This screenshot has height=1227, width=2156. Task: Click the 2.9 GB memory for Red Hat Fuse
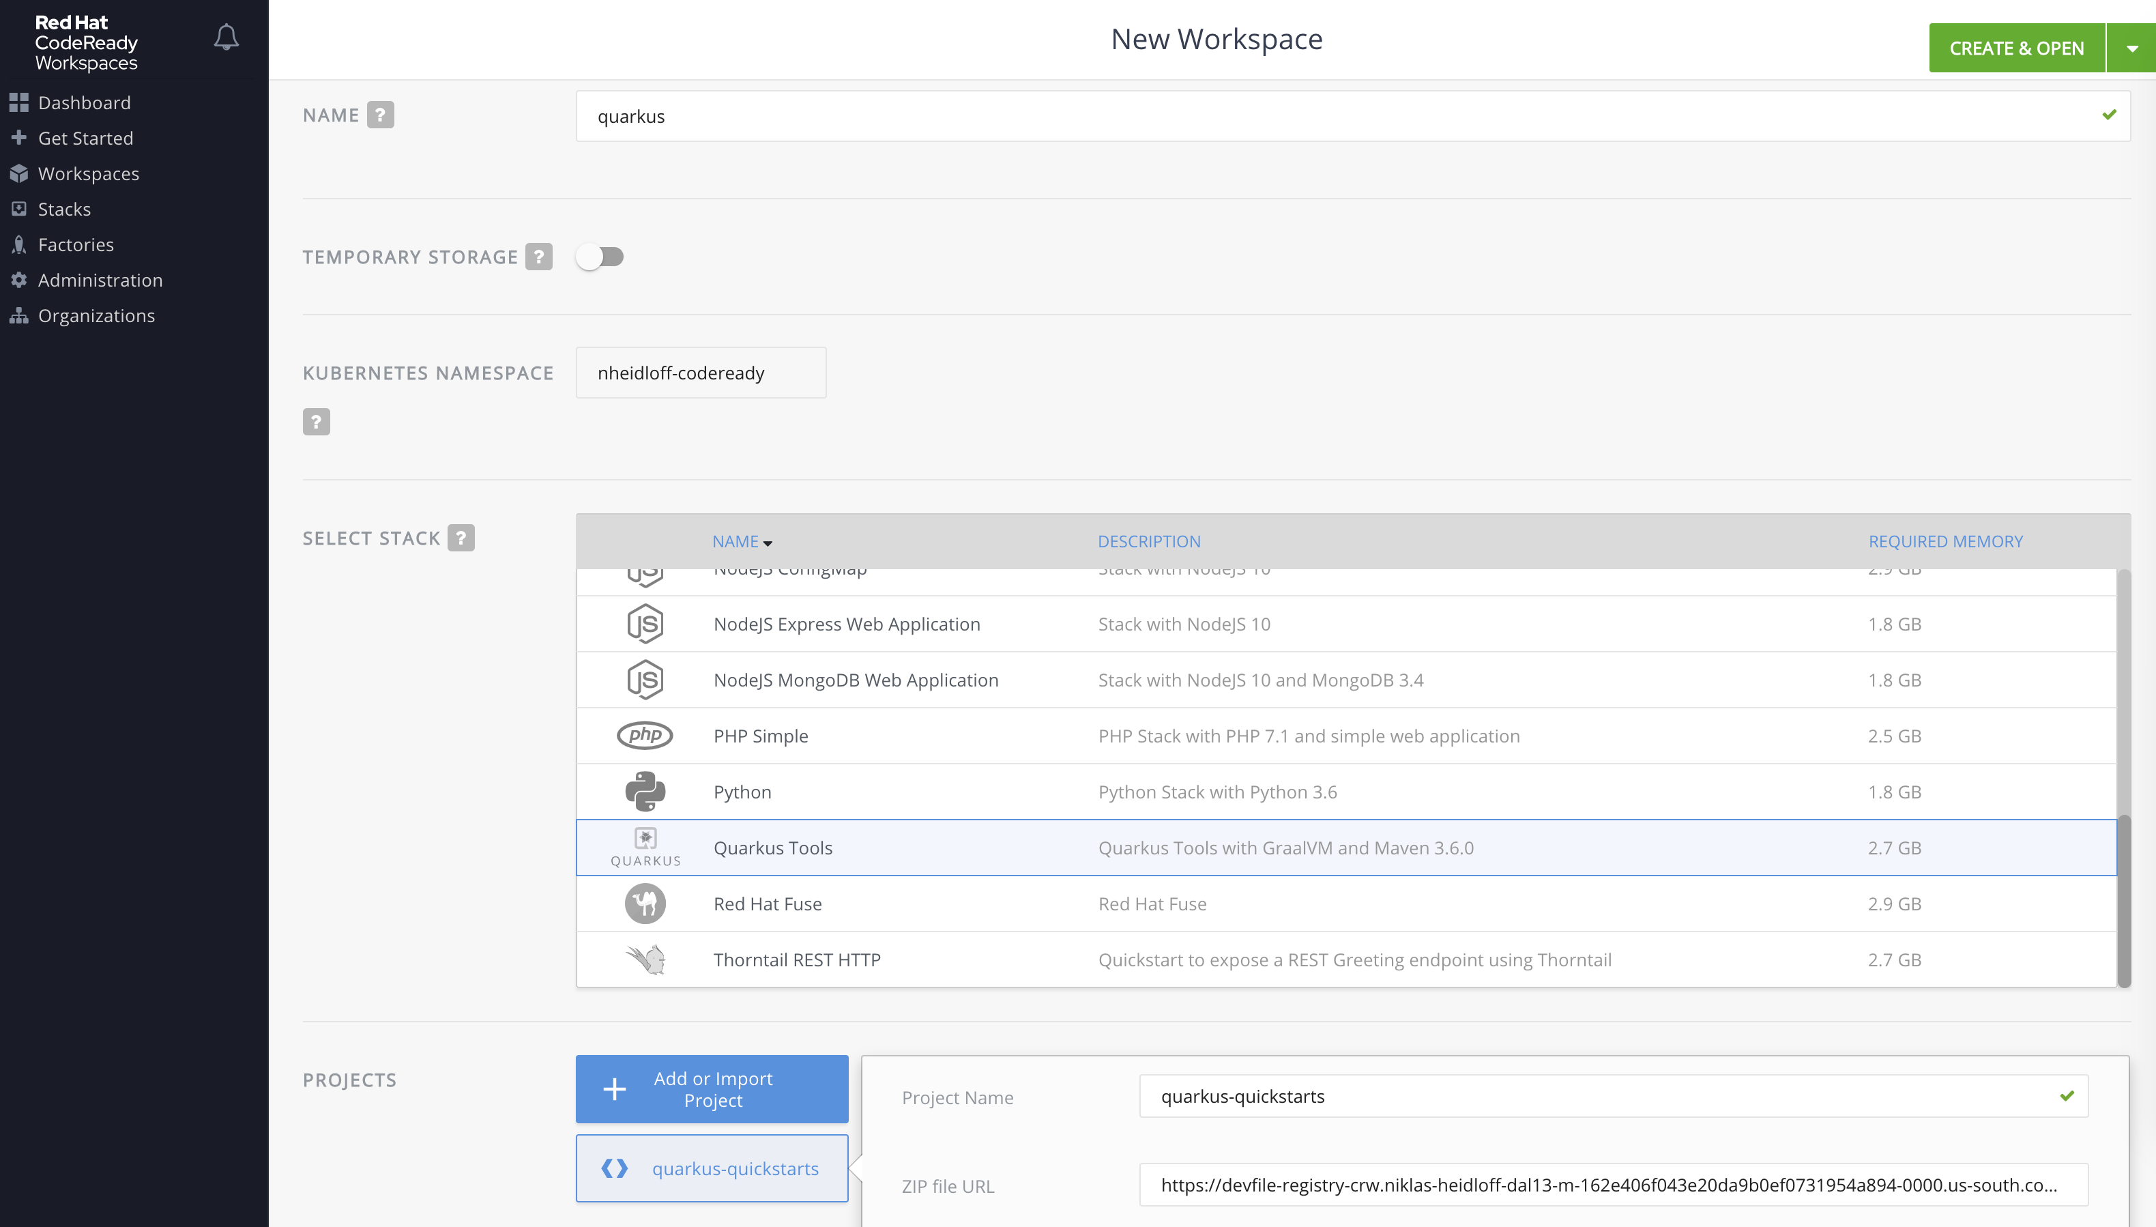point(1895,904)
